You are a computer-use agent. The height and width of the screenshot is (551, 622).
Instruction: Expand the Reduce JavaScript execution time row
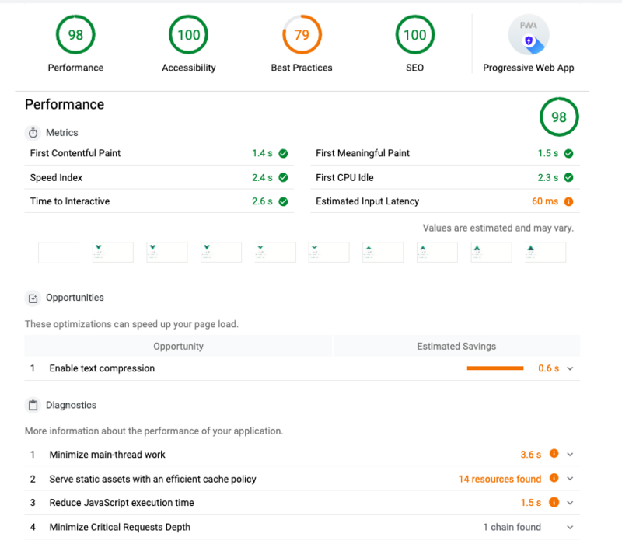[x=570, y=503]
